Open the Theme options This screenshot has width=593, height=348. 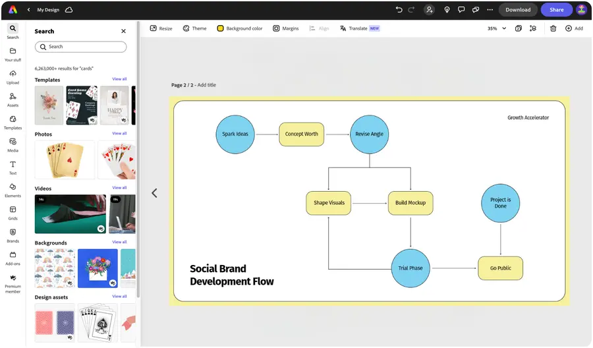(x=195, y=28)
